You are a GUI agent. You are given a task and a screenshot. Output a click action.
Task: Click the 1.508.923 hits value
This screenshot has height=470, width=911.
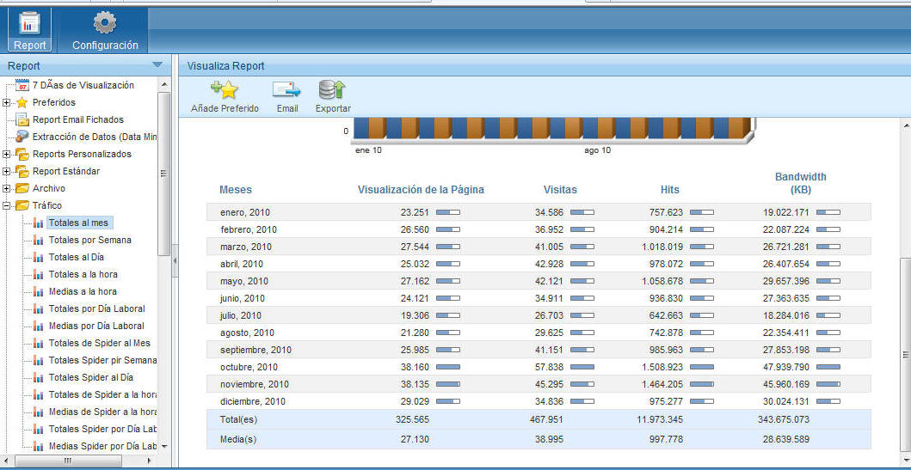(662, 367)
